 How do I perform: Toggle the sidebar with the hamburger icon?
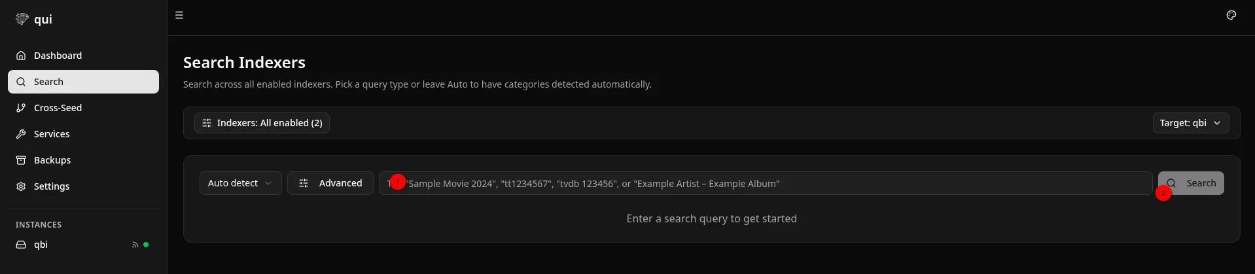tap(179, 15)
